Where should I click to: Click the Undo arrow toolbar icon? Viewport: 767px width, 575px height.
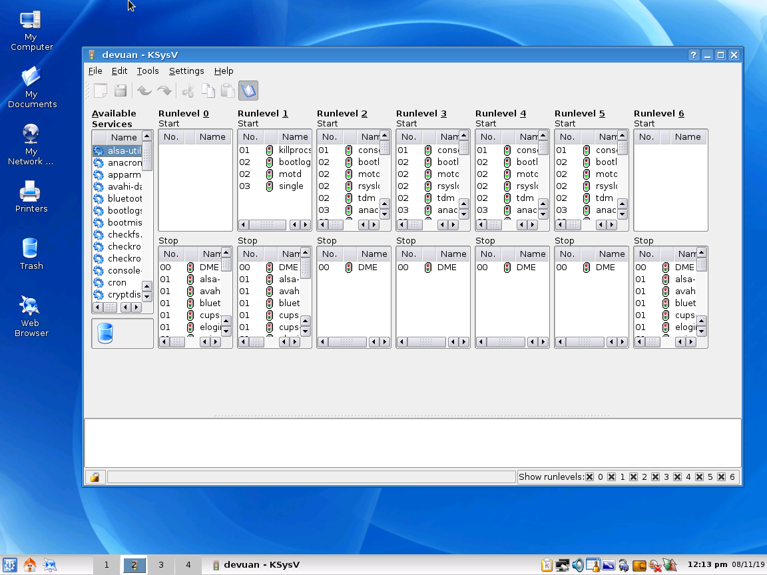tap(144, 91)
